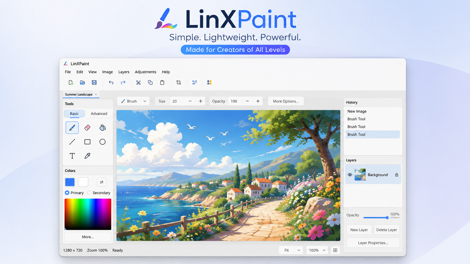Click the 1280 × 720 status text

coord(73,250)
